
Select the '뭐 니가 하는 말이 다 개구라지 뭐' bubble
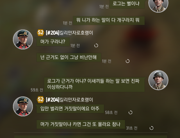(x=109, y=21)
